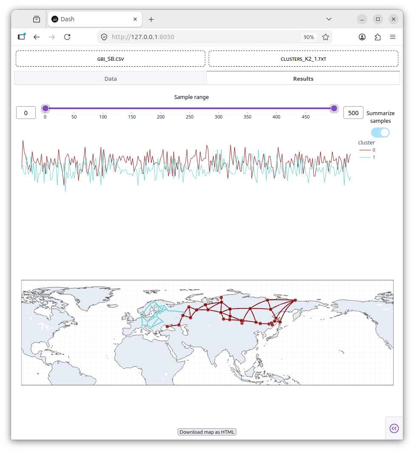414x452 pixels.
Task: Open the extensions puzzle icon
Action: [377, 37]
